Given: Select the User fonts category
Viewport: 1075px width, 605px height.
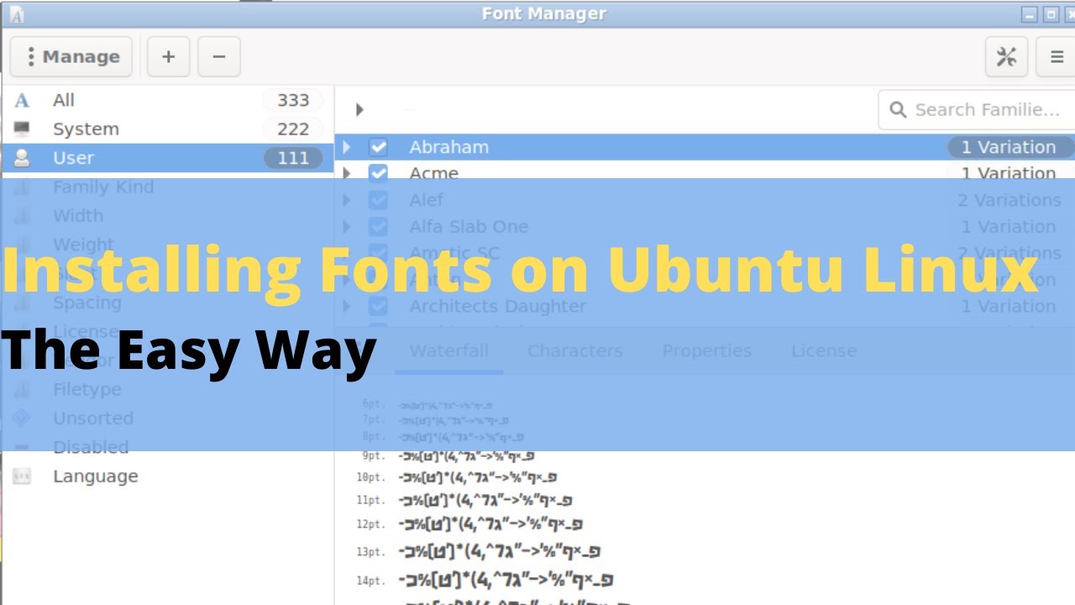Looking at the screenshot, I should 168,158.
